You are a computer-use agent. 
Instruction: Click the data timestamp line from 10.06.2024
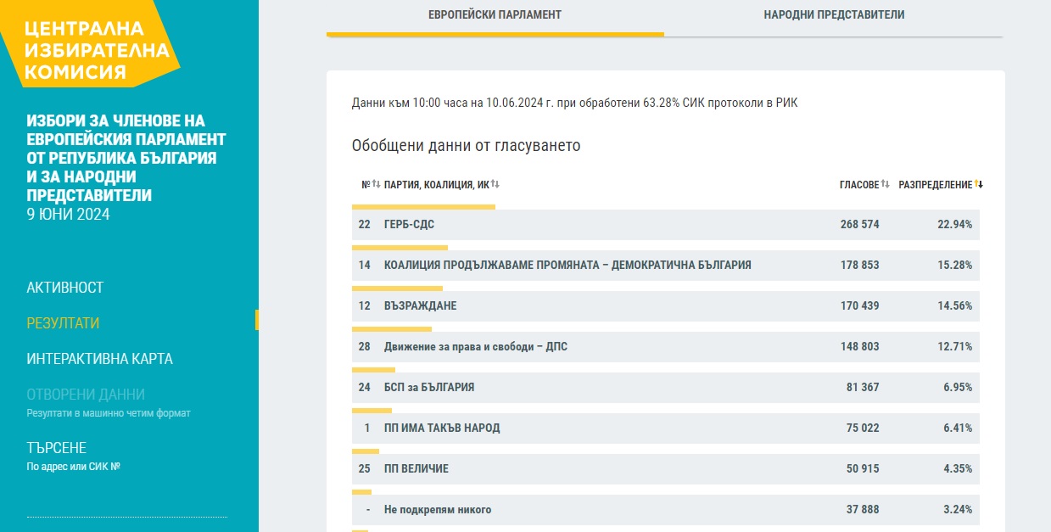coord(574,104)
